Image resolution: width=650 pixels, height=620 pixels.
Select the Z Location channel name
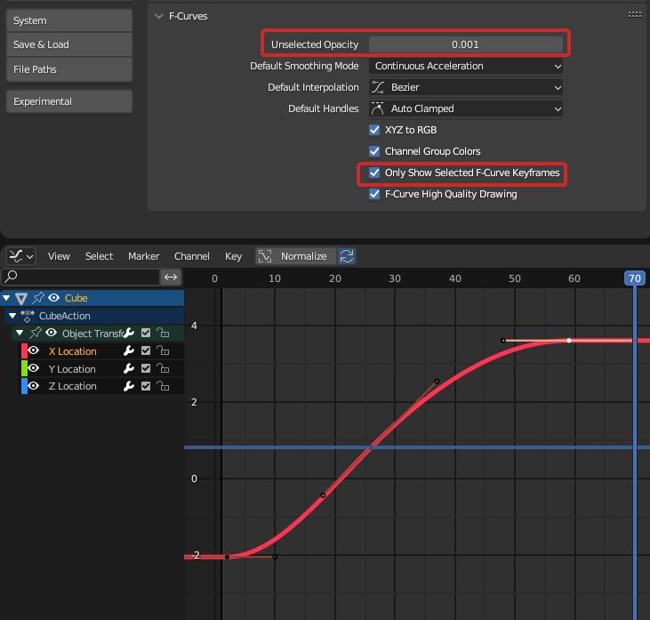[73, 386]
